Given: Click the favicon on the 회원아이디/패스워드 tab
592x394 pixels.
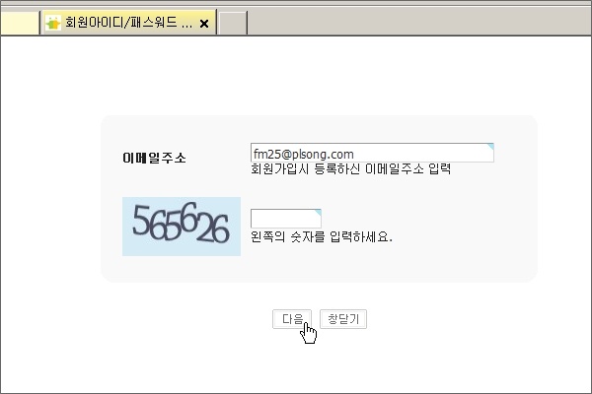Looking at the screenshot, I should click(x=53, y=24).
